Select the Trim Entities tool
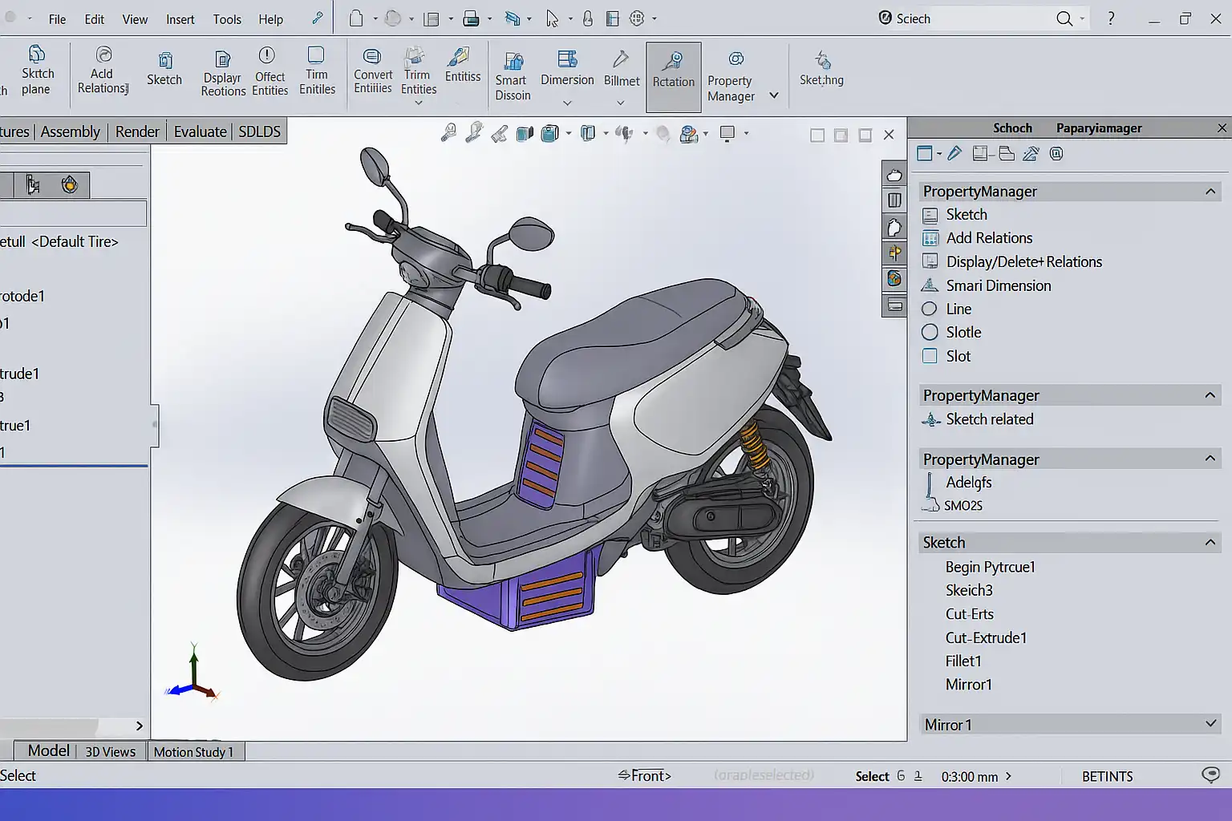Screen dimensions: 1232x821 click(x=415, y=57)
